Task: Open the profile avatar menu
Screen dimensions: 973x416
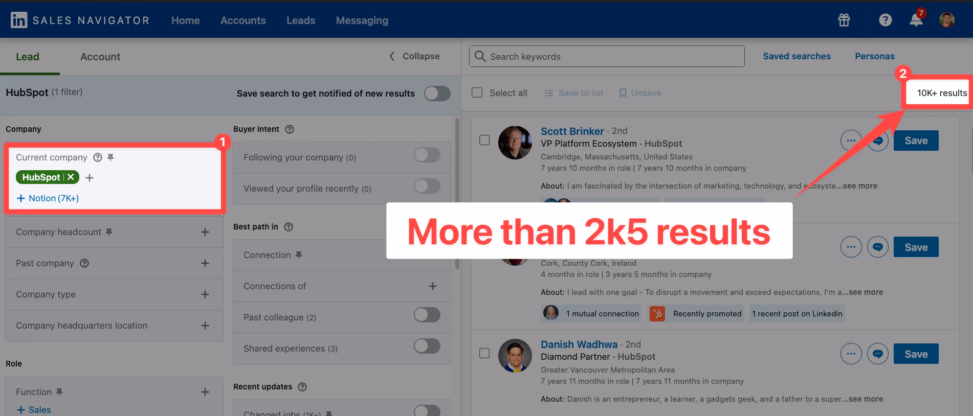Action: tap(947, 20)
